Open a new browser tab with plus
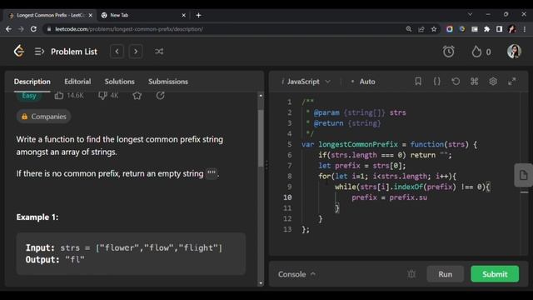The image size is (533, 300). pyautogui.click(x=199, y=15)
